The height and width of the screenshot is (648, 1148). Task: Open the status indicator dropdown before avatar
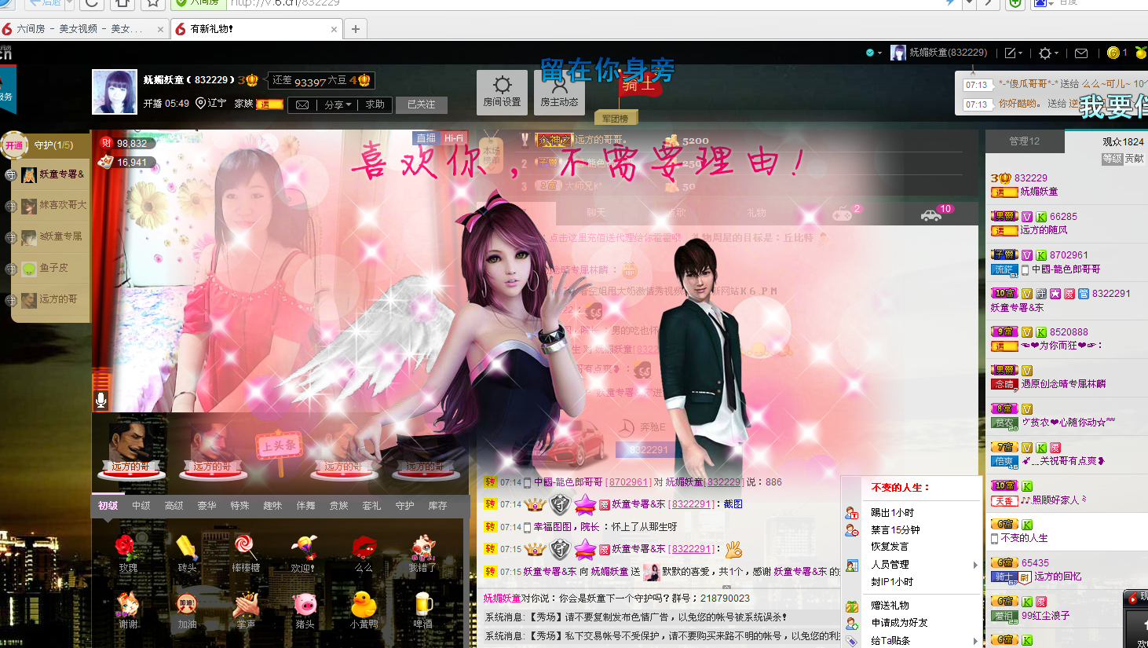tap(873, 53)
